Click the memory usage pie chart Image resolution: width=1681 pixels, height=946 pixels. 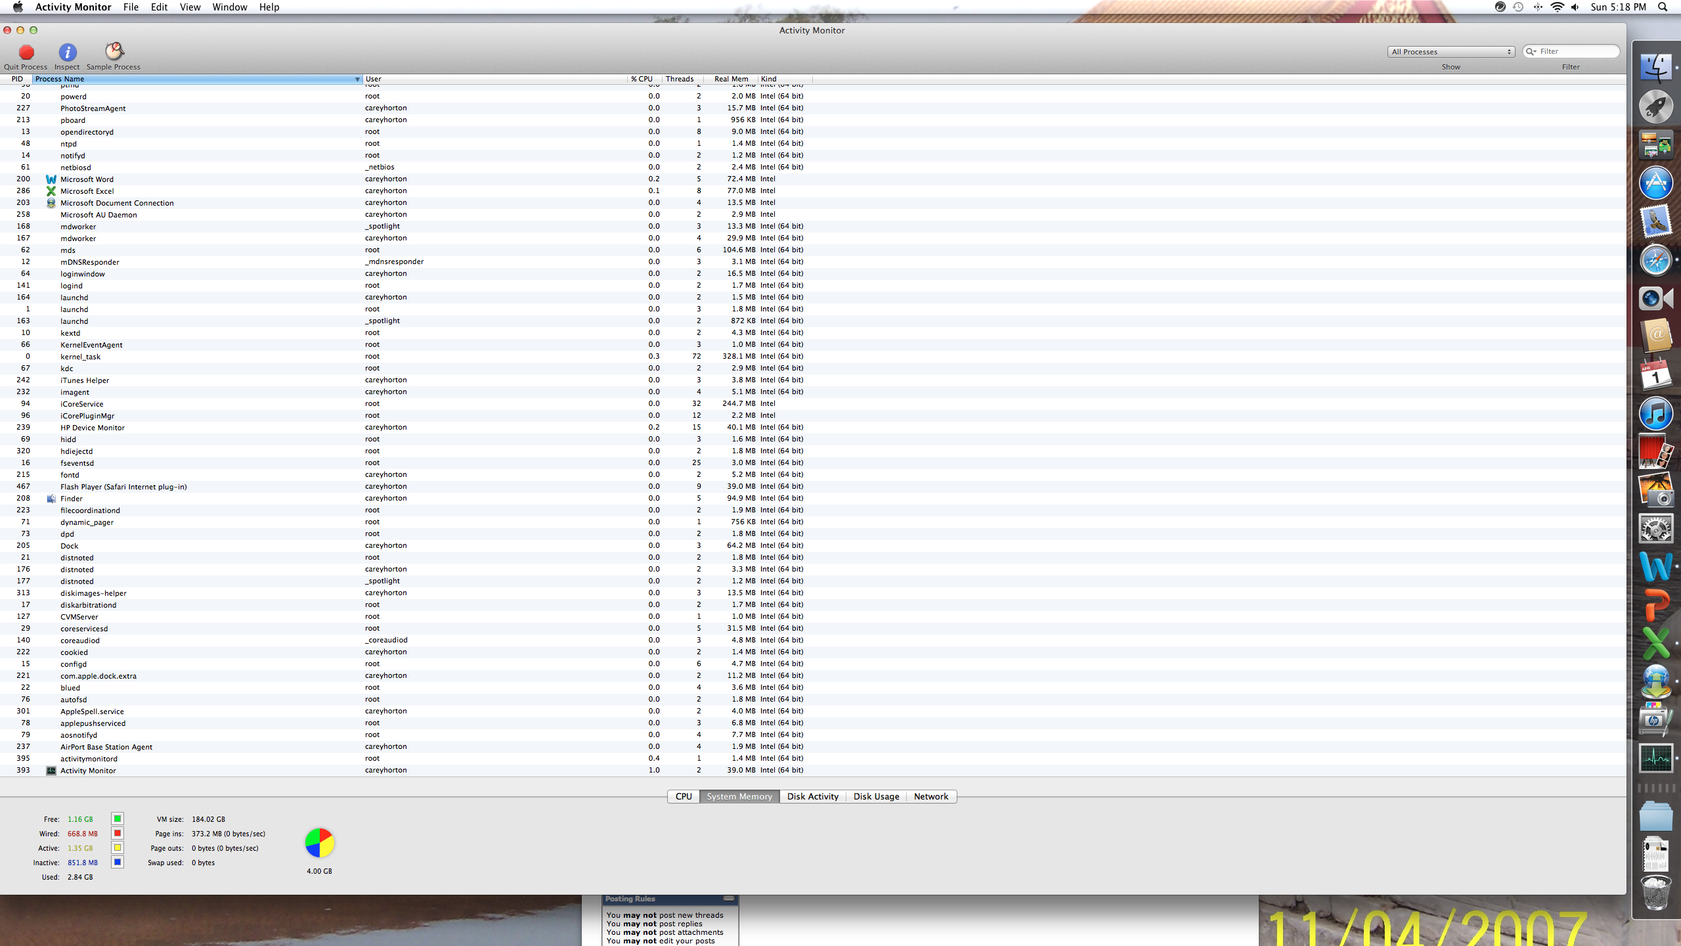coord(320,843)
